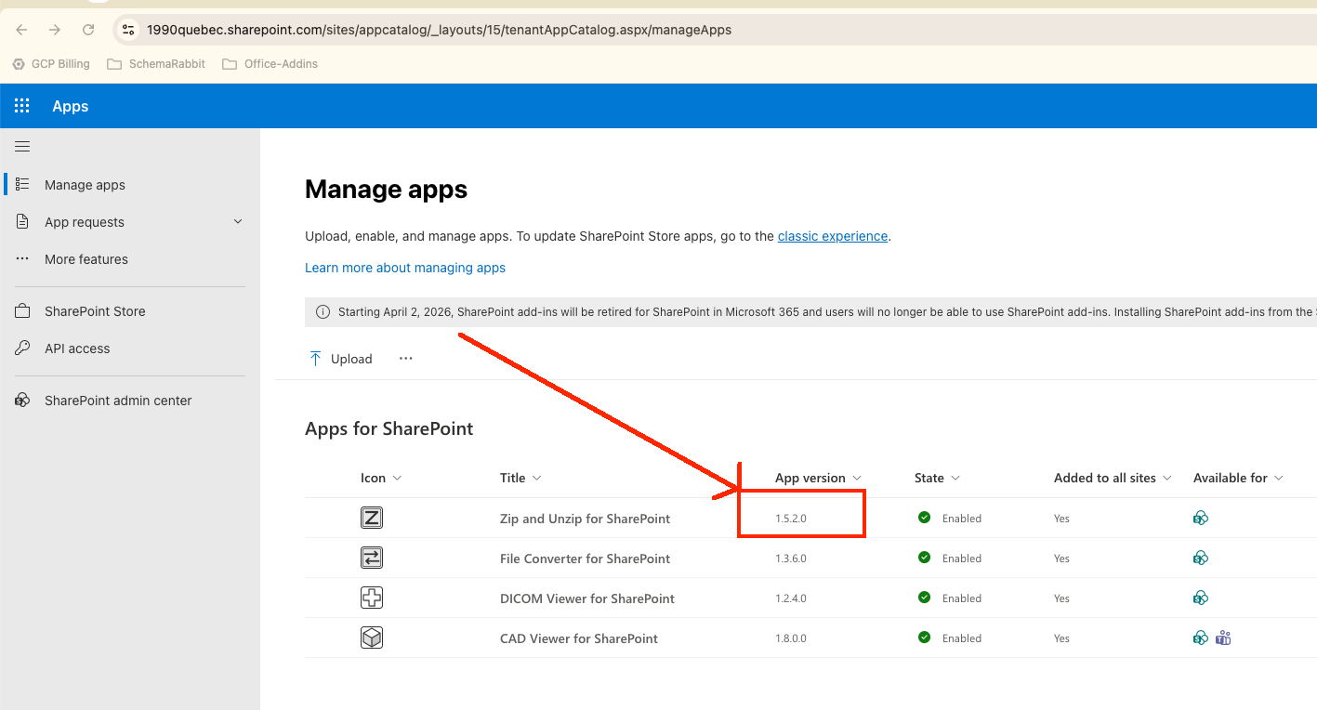Open the App version column dropdown
The image size is (1317, 710).
click(857, 478)
